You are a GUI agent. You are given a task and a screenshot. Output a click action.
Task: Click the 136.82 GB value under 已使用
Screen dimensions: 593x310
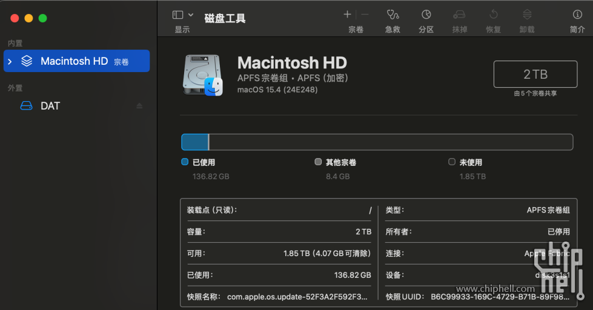211,177
